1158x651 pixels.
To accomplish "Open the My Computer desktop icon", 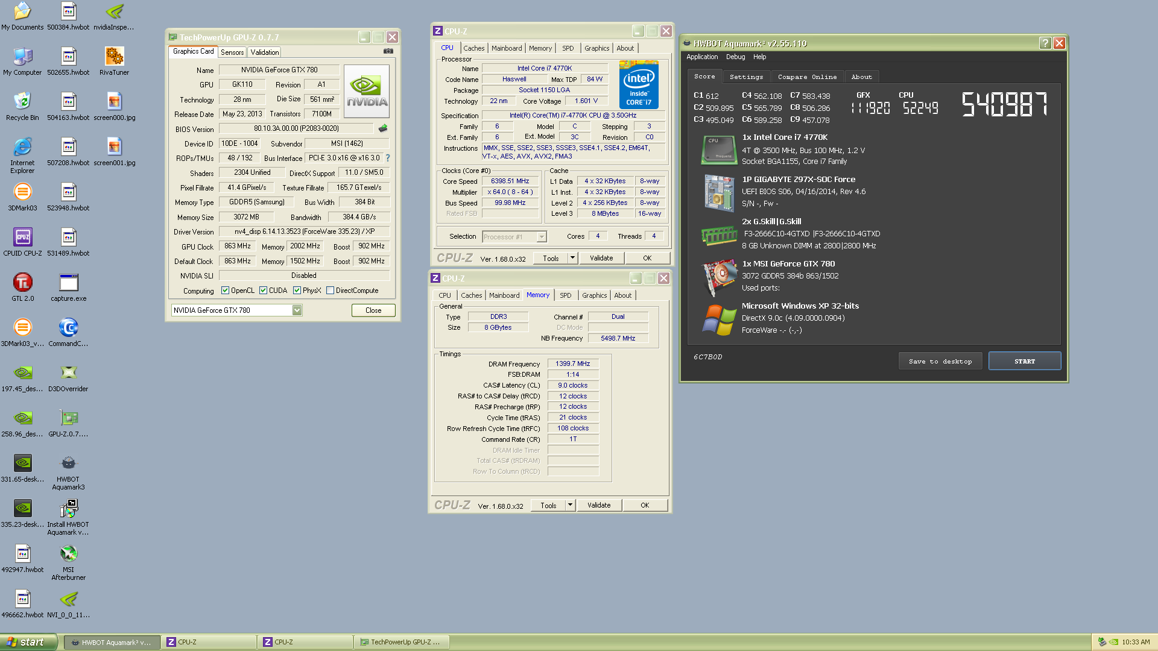I will pos(22,61).
